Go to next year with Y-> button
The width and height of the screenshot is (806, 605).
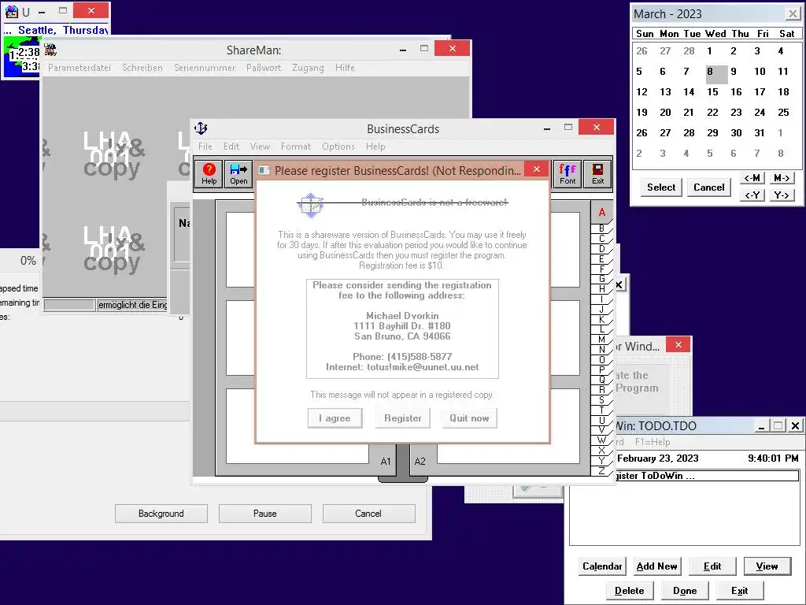click(782, 195)
